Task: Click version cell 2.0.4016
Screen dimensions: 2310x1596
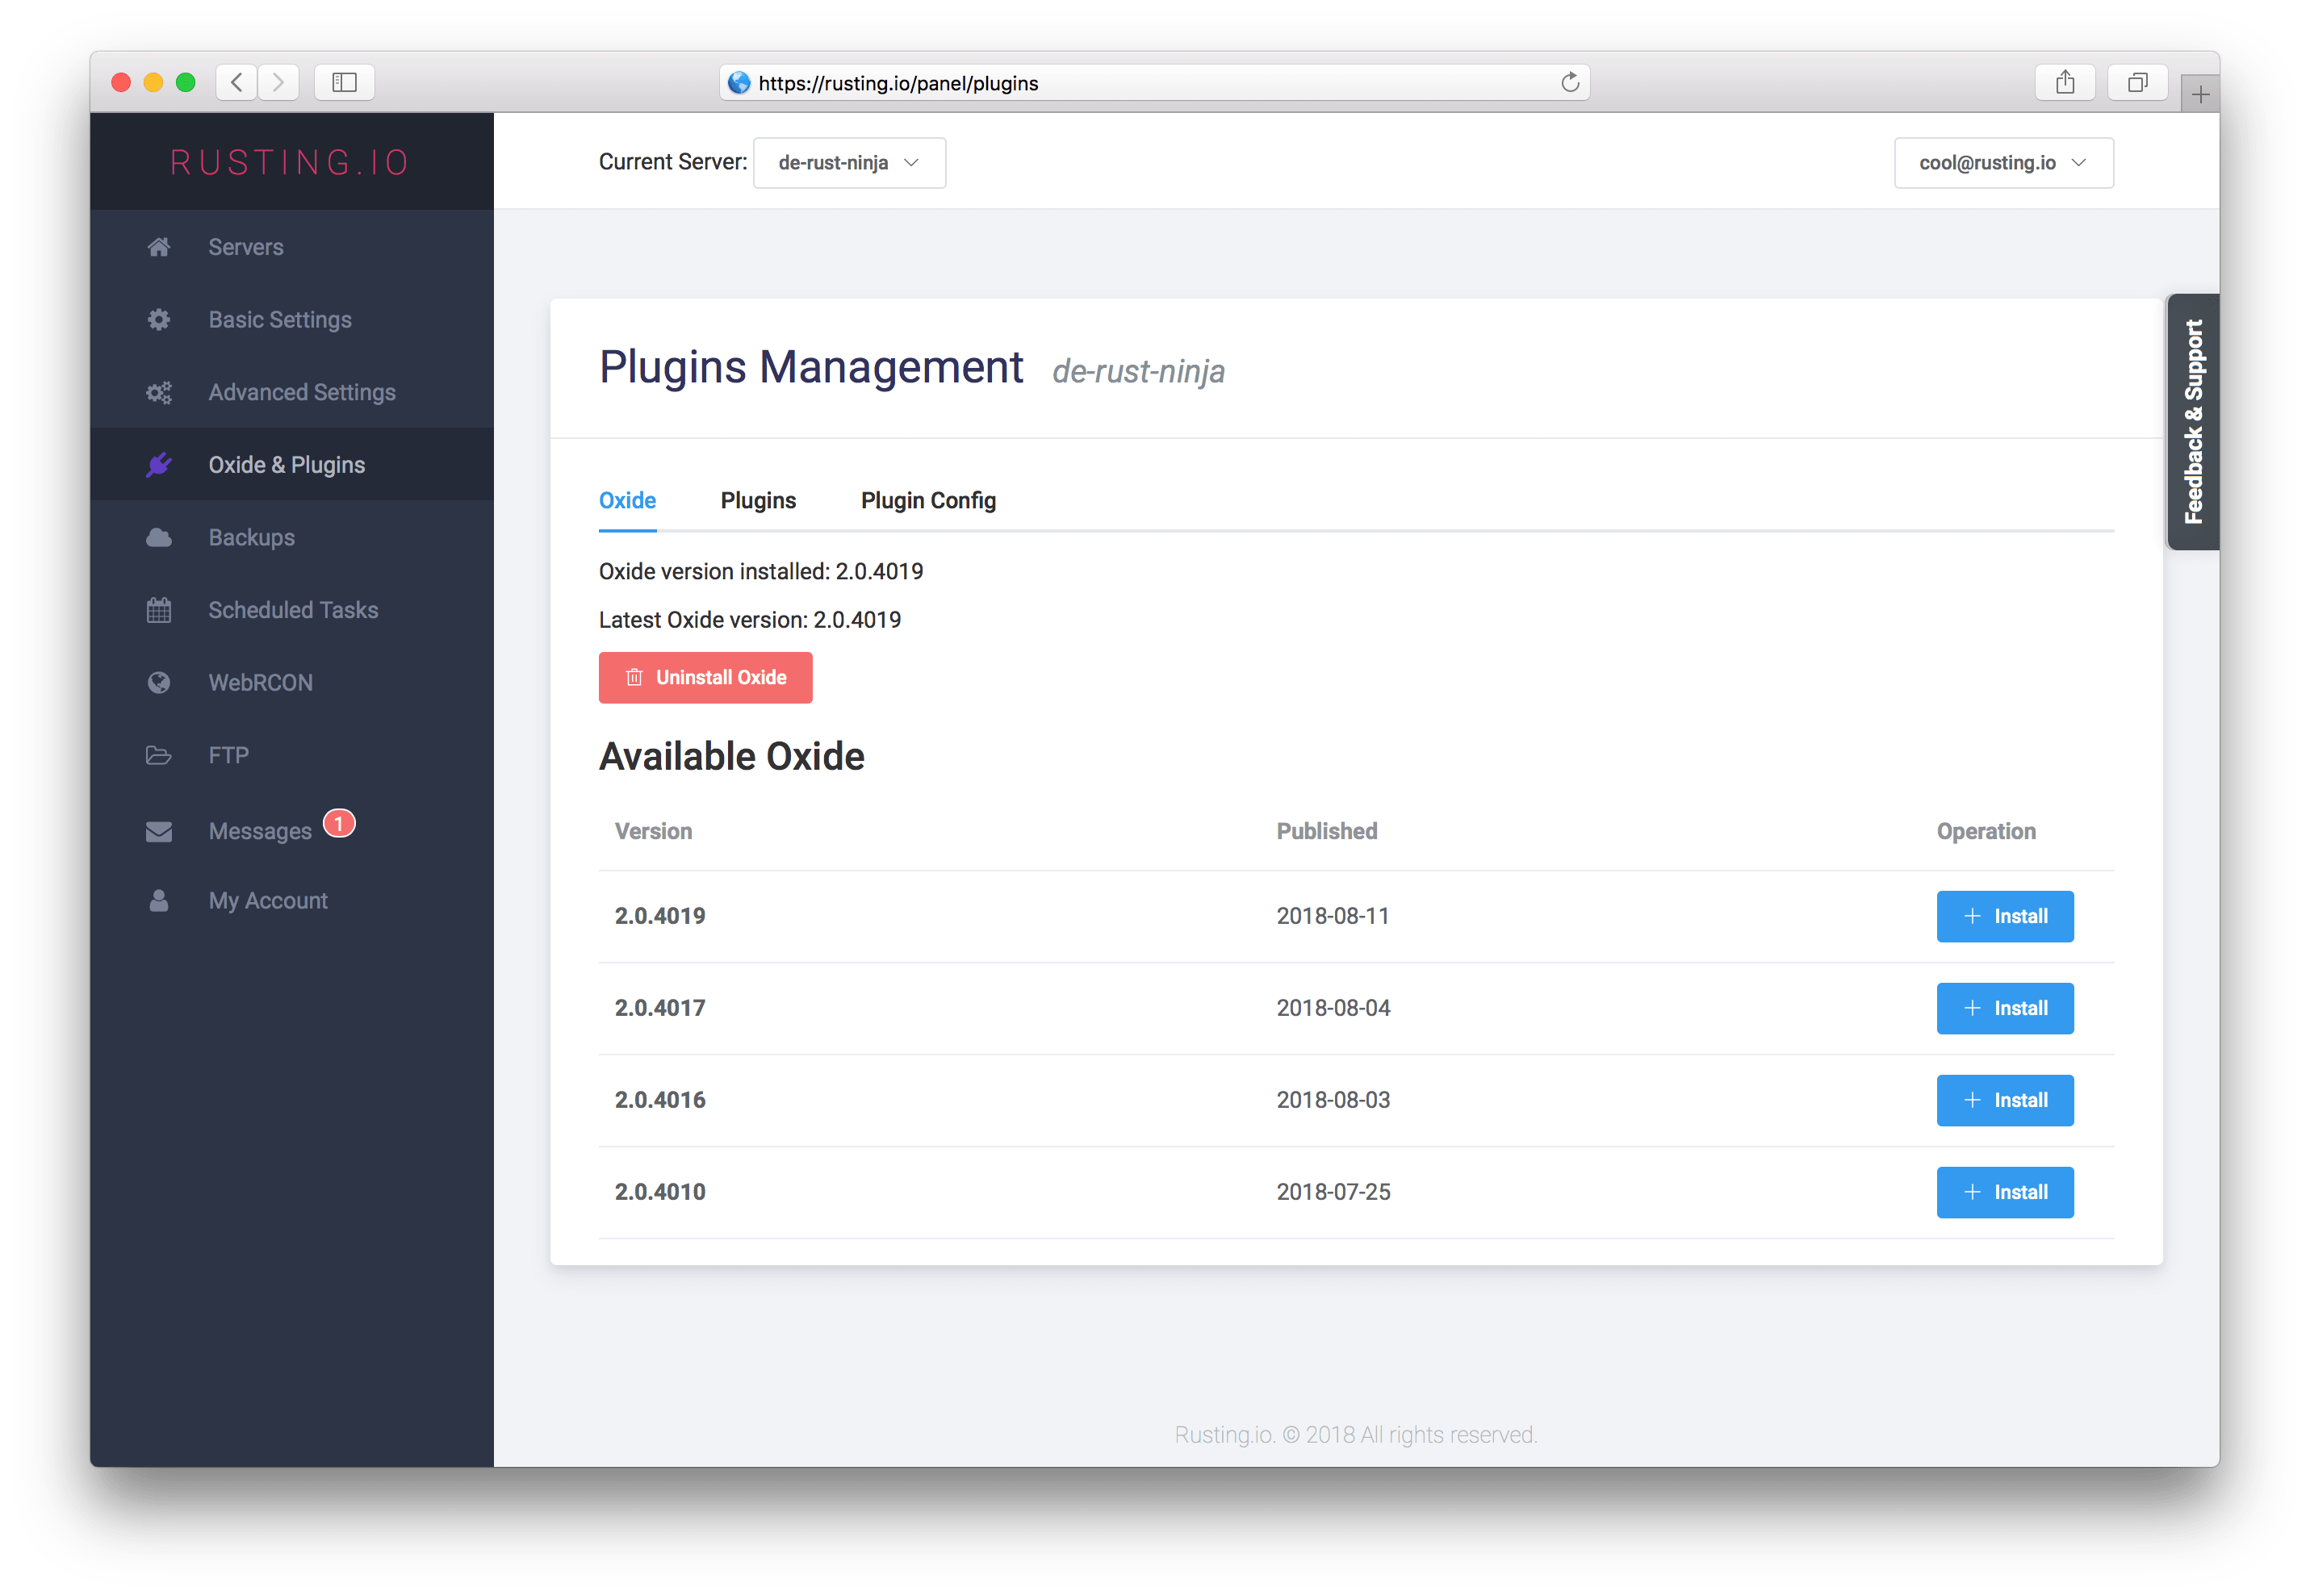Action: [660, 1100]
